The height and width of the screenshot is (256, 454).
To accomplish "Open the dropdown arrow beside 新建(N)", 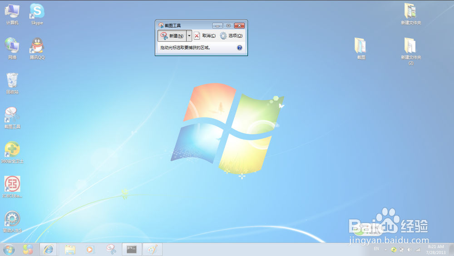I will [x=189, y=36].
